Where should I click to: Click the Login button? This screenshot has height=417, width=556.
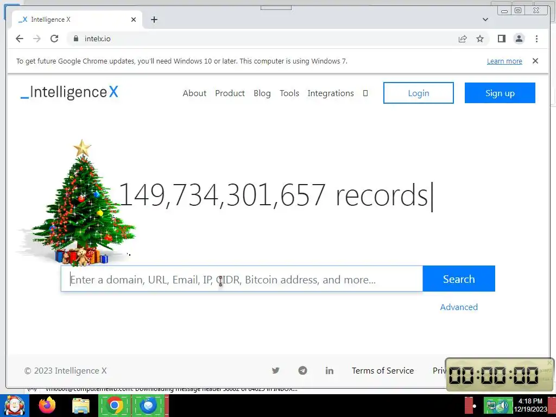click(x=419, y=93)
